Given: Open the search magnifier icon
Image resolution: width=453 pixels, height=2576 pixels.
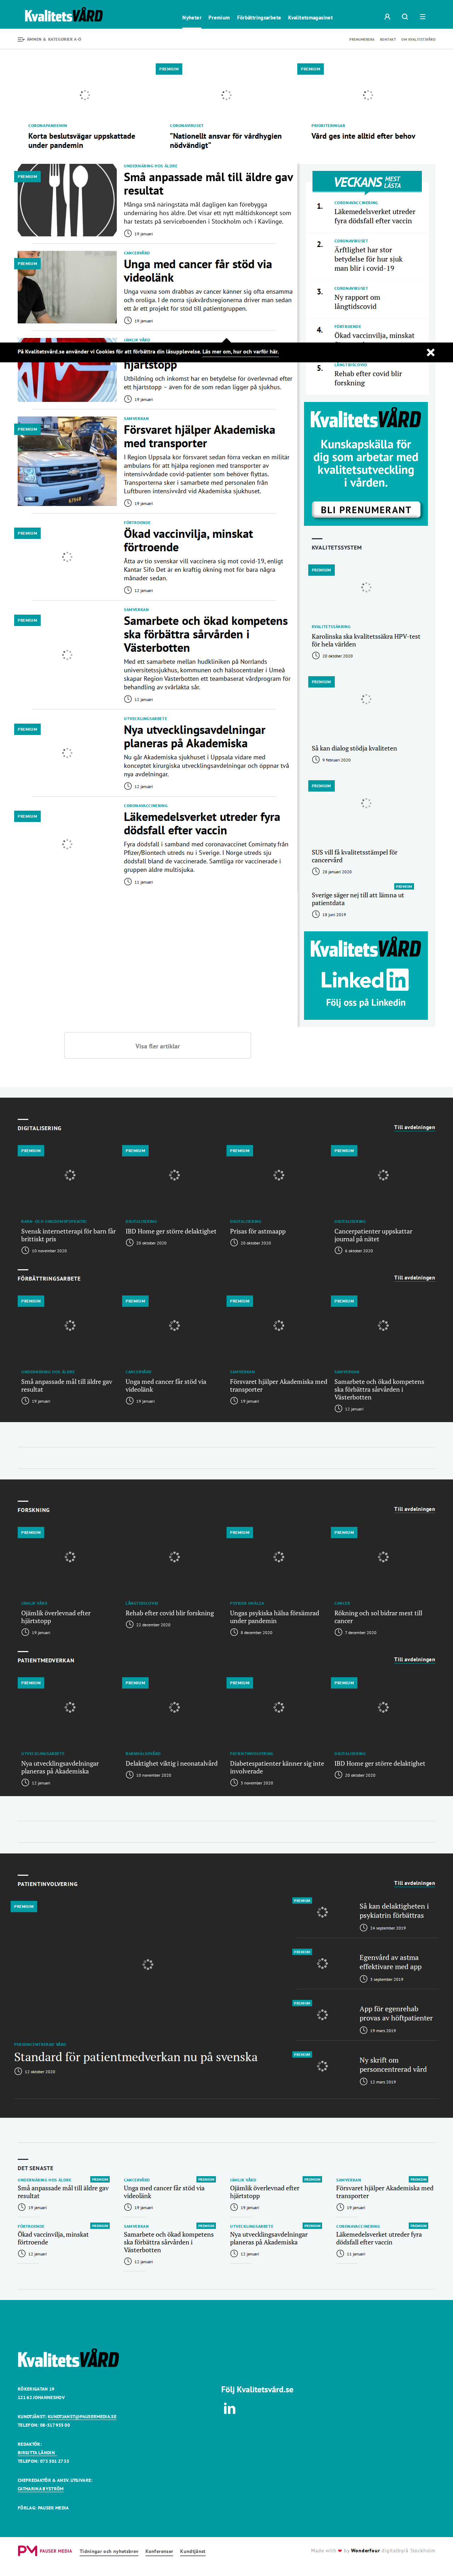Looking at the screenshot, I should point(405,17).
